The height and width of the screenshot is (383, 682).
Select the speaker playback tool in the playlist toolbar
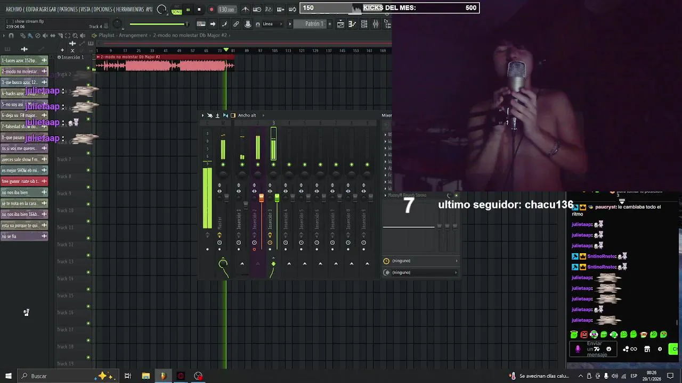click(83, 36)
